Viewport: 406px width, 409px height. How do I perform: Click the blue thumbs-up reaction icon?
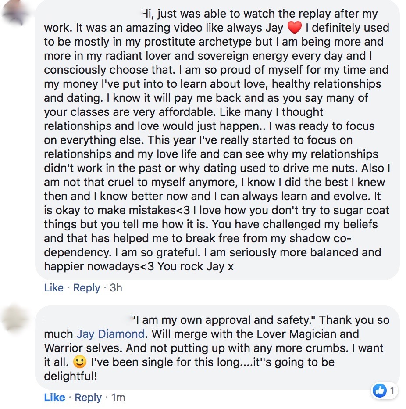pos(379,390)
